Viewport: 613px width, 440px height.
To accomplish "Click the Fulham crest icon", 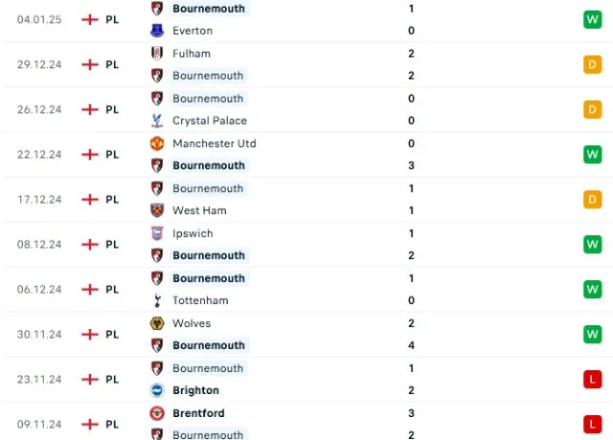I will (157, 54).
